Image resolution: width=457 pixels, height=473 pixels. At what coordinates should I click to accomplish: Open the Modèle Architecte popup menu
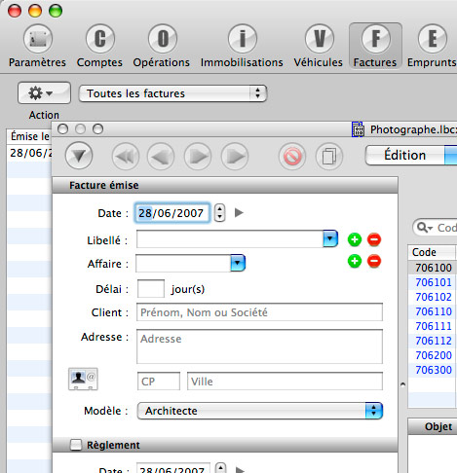(260, 411)
